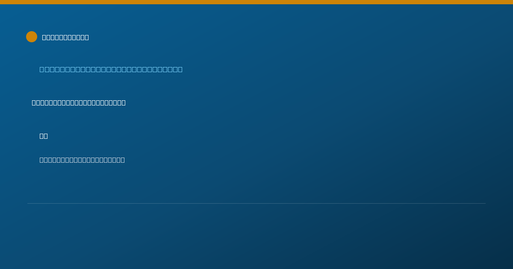This screenshot has width=513, height=269.
Task: Click the orange bar along the top edge
Action: pos(256,2)
